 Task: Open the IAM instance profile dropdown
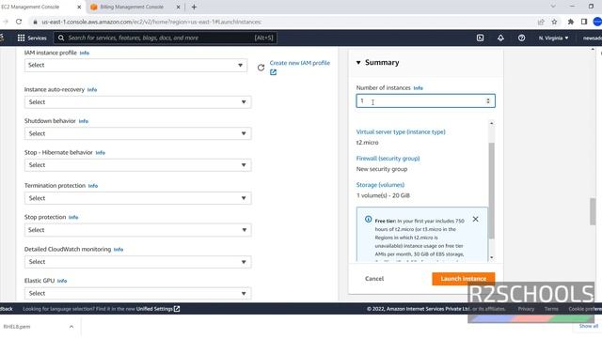[135, 65]
